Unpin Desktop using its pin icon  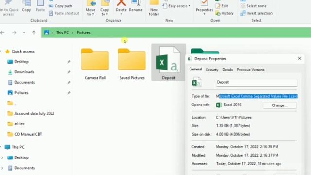coord(69,62)
